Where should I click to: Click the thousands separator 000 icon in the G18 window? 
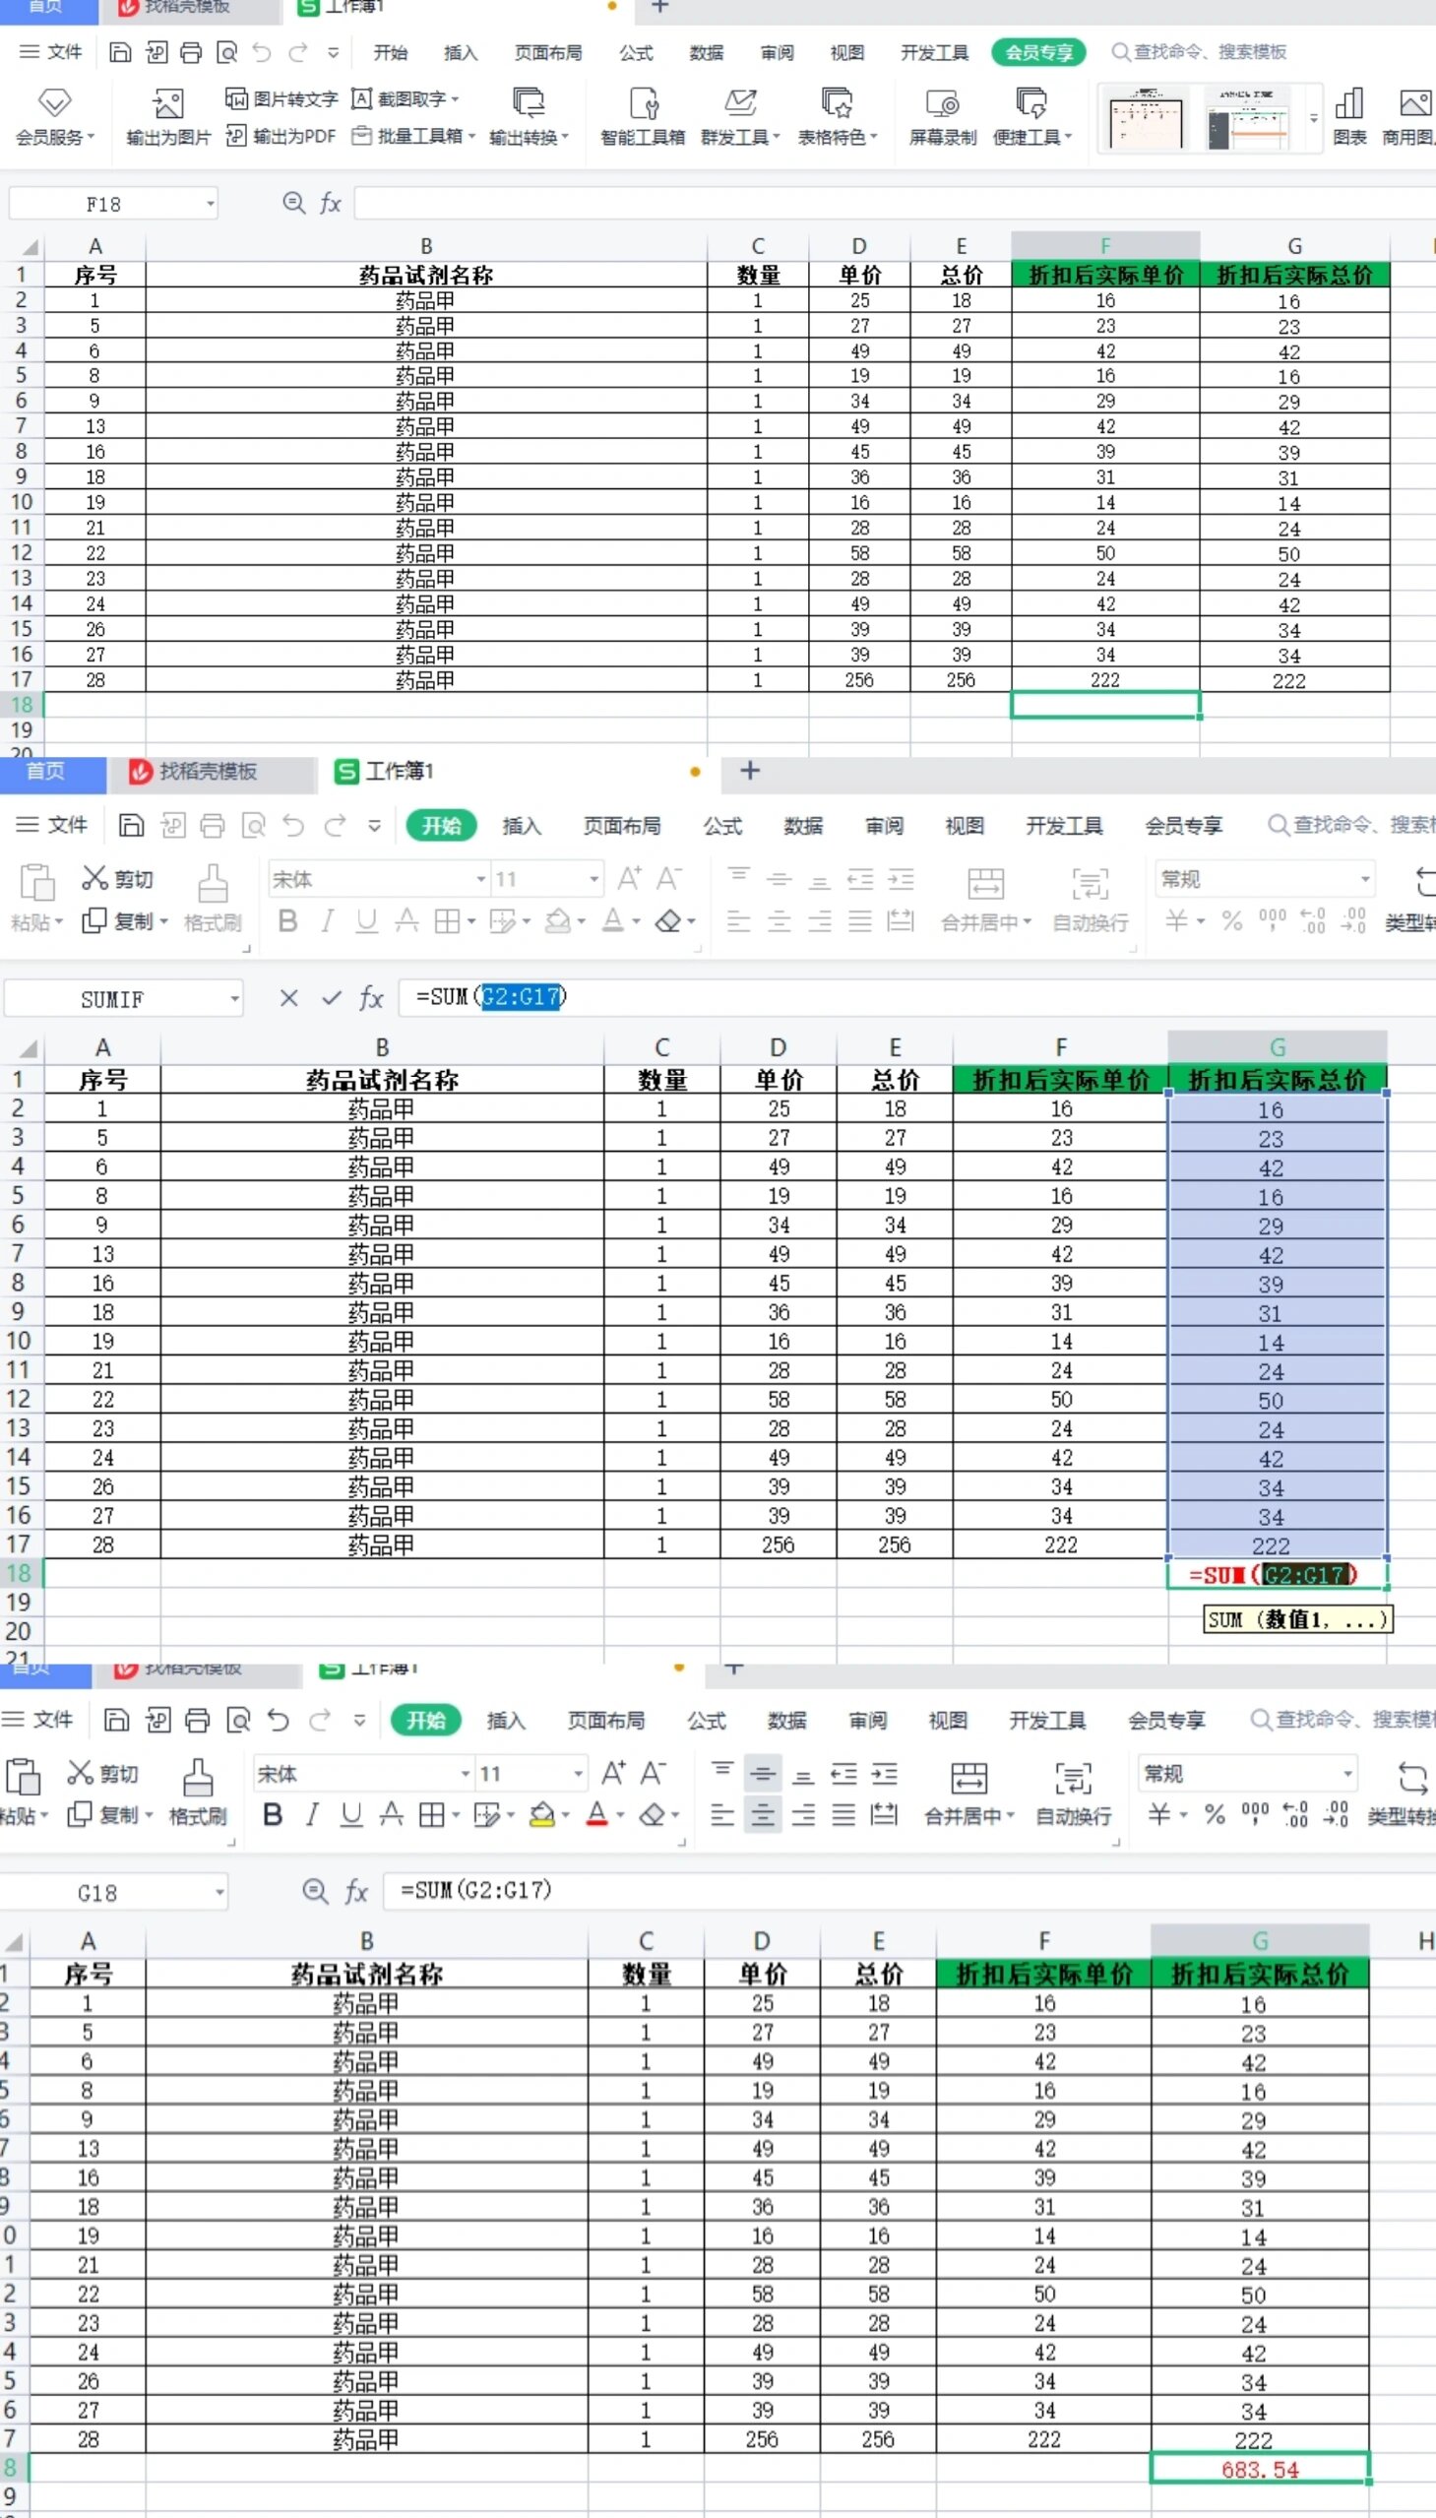pyautogui.click(x=1255, y=1813)
